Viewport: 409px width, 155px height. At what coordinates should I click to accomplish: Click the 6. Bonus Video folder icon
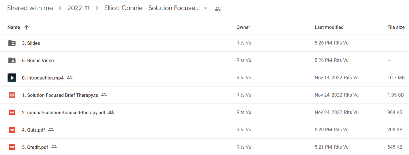pyautogui.click(x=12, y=60)
